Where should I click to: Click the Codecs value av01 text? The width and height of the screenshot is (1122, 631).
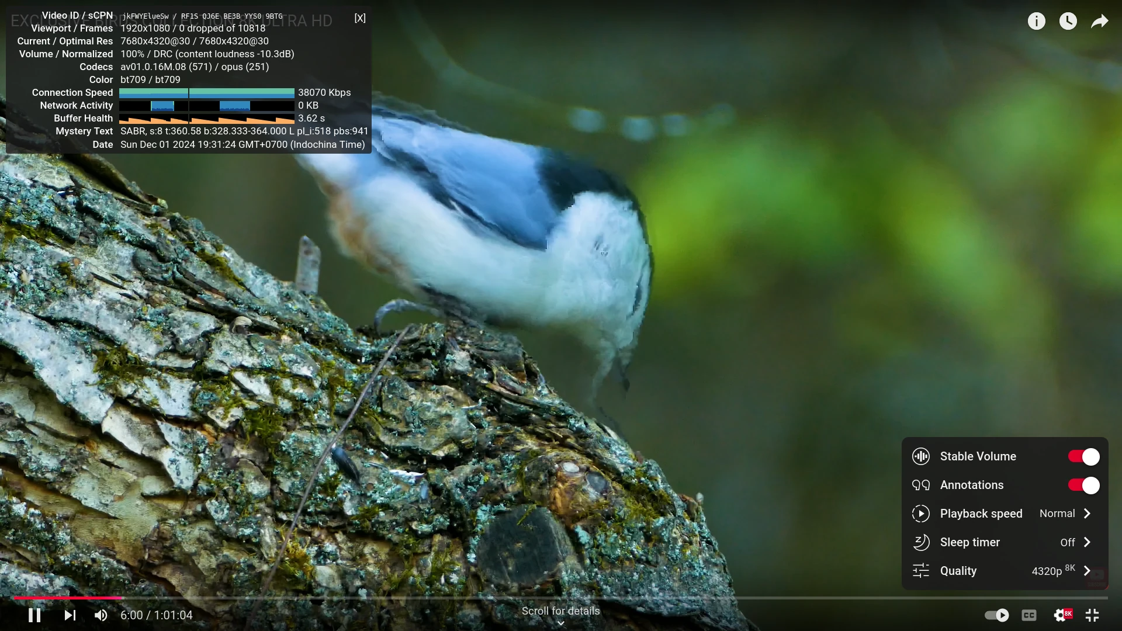[195, 67]
